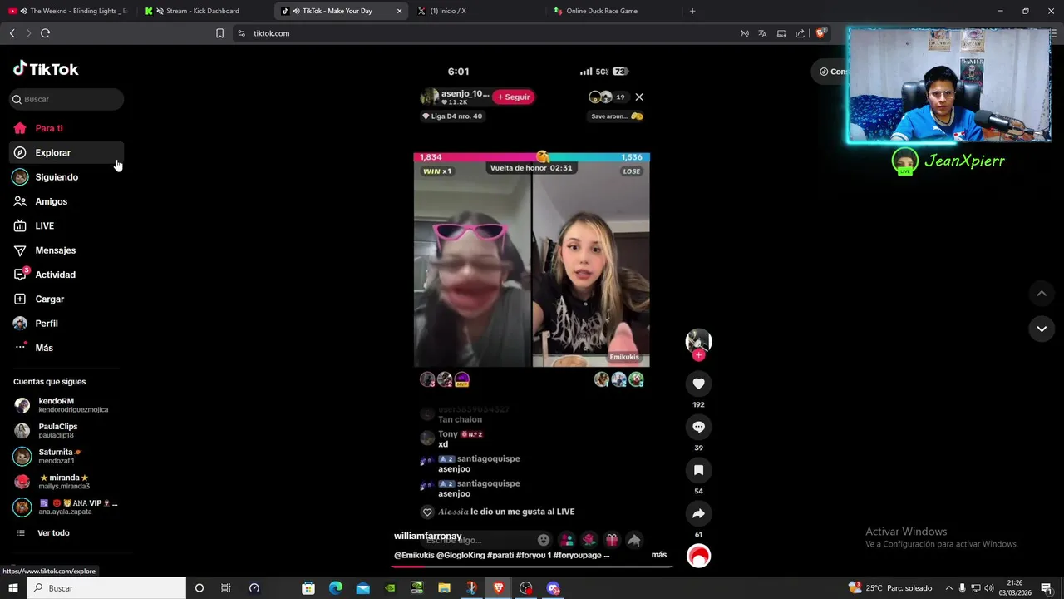Switch to Inicio / X tab
1064x599 pixels.
point(478,11)
